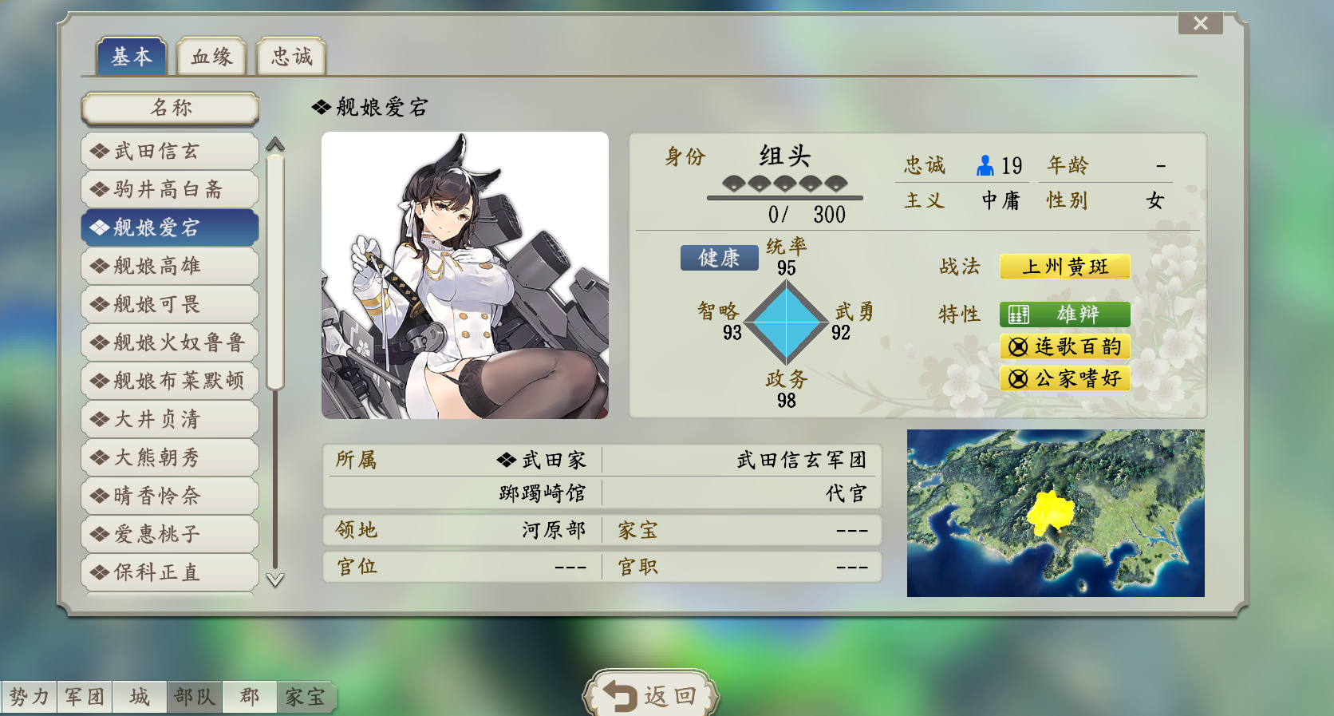Select 爱惠桃子 in the list

[170, 534]
